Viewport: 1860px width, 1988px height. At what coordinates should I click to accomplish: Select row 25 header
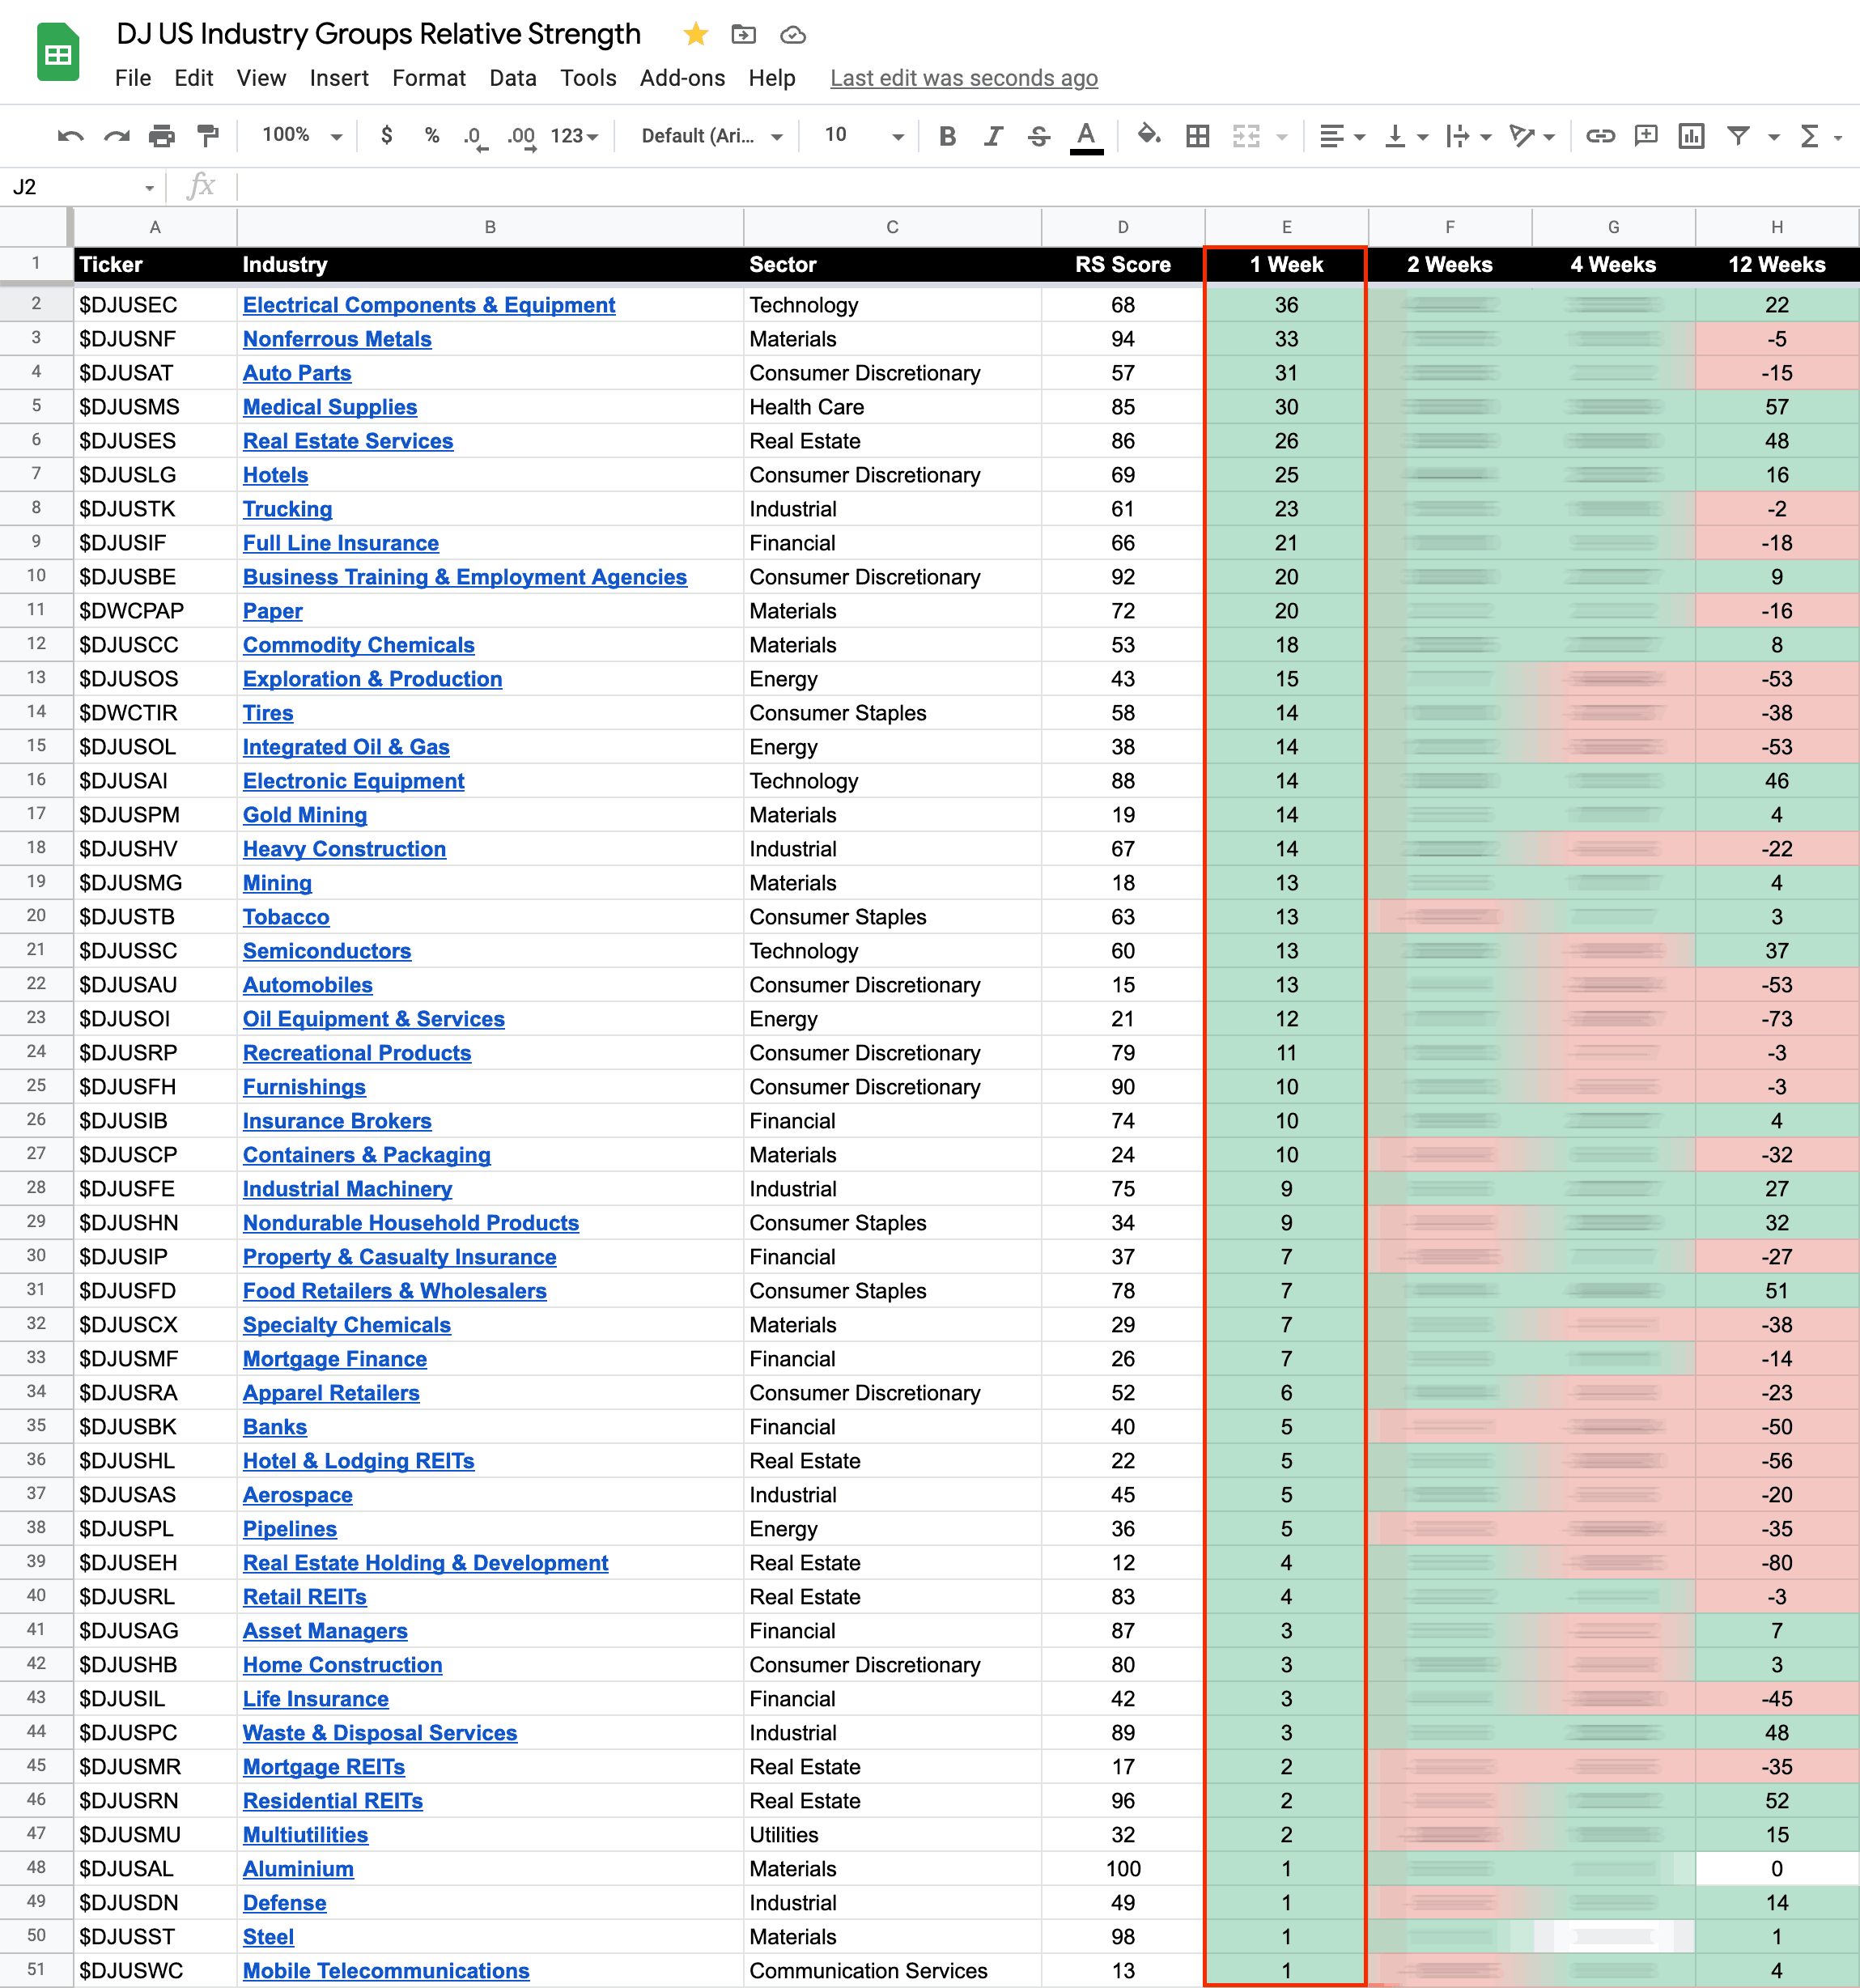coord(36,1086)
